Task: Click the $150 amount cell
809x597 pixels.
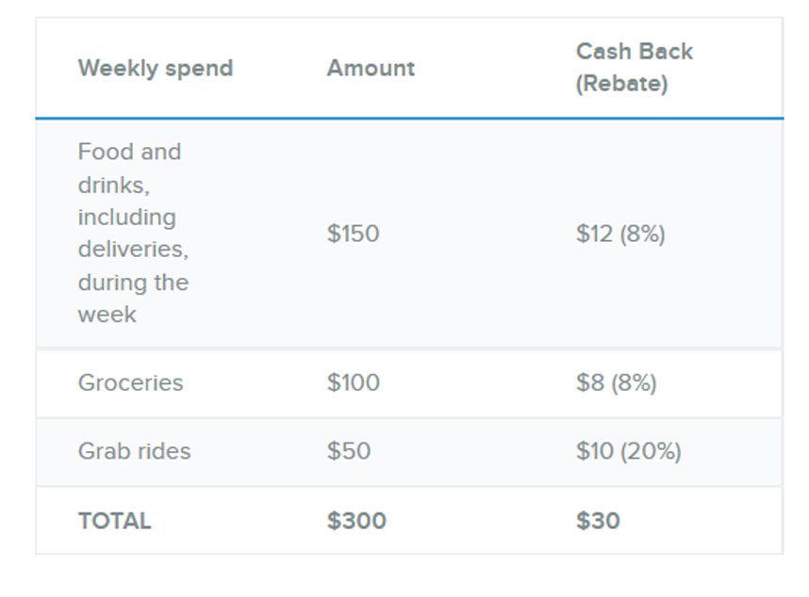Action: click(353, 234)
